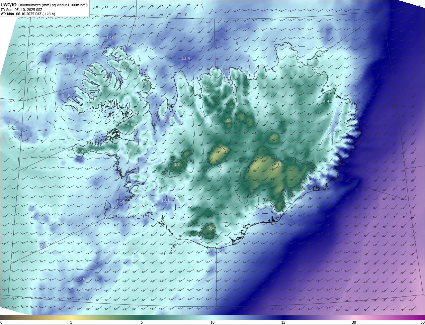The width and height of the screenshot is (425, 325).
Task: Click the UWC/IG Úrkomumætti title line
Action: 44,5
